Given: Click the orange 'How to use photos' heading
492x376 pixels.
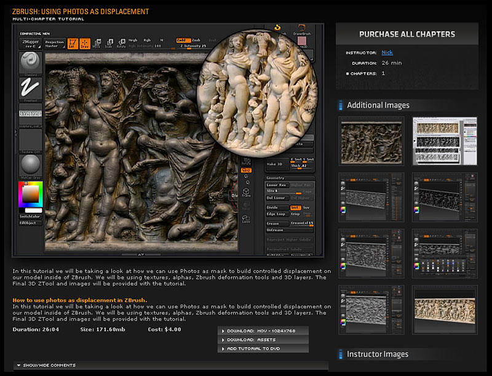Looking at the screenshot, I should tap(80, 300).
